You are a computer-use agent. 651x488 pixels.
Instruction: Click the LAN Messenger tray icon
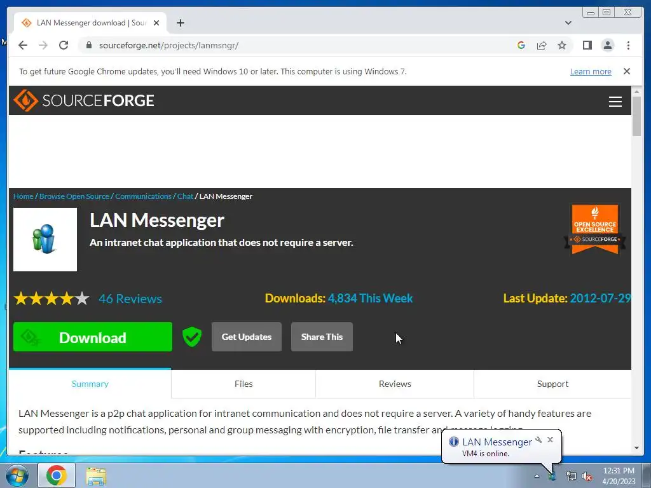pyautogui.click(x=552, y=476)
